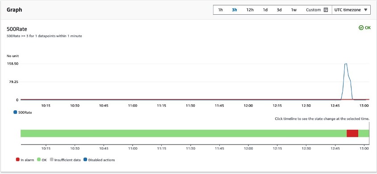Screen dimensions: 377x174
Task: Toggle the blue 500Rate legend swatch
Action: 15,112
